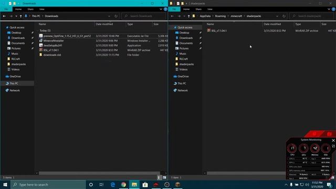The image size is (336, 189).
Task: Expand the ribbon in shaderpacks window
Action: point(329,9)
